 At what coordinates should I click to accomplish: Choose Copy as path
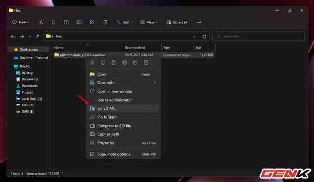click(123, 134)
